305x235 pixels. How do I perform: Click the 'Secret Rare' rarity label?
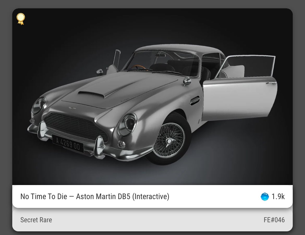(x=36, y=220)
